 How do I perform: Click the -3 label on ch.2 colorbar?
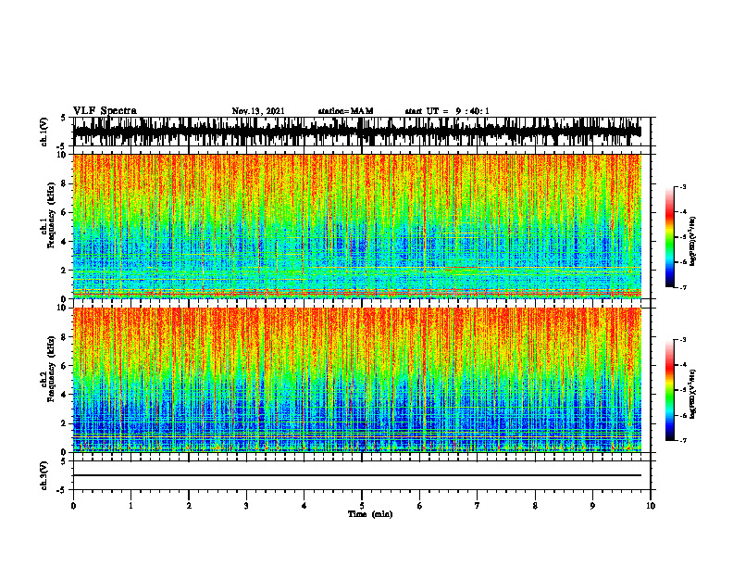[x=683, y=340]
